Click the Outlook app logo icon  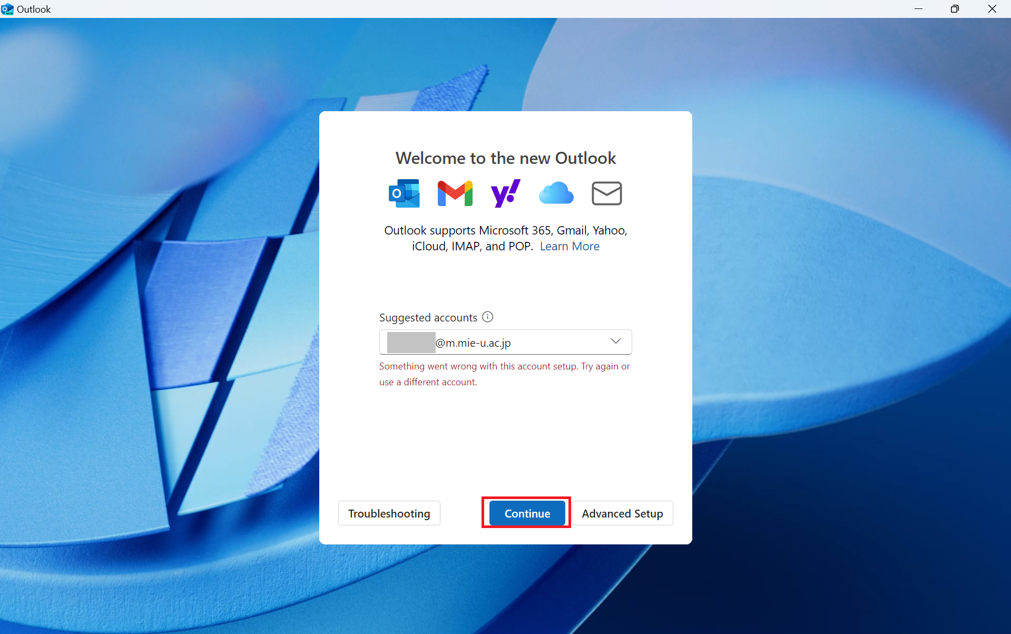[404, 193]
